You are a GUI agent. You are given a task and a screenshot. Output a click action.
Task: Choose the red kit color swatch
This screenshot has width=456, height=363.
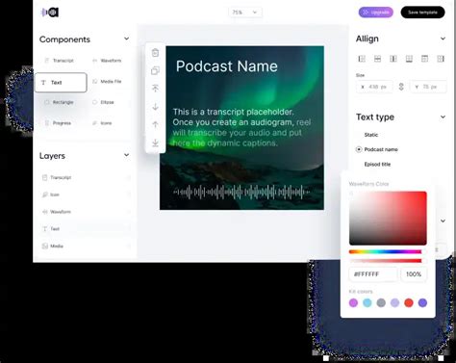tap(409, 302)
